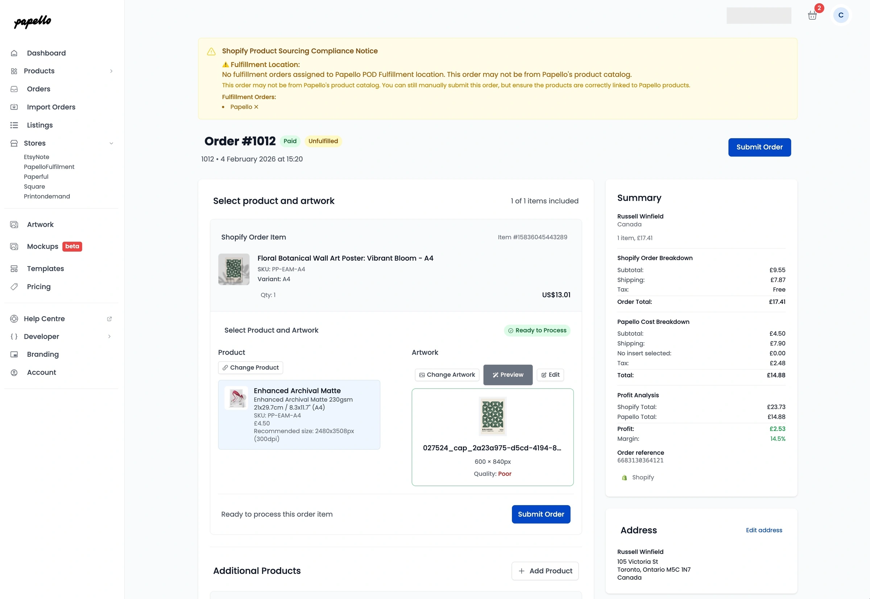
Task: Switch to the EtsyNote store
Action: click(x=36, y=157)
